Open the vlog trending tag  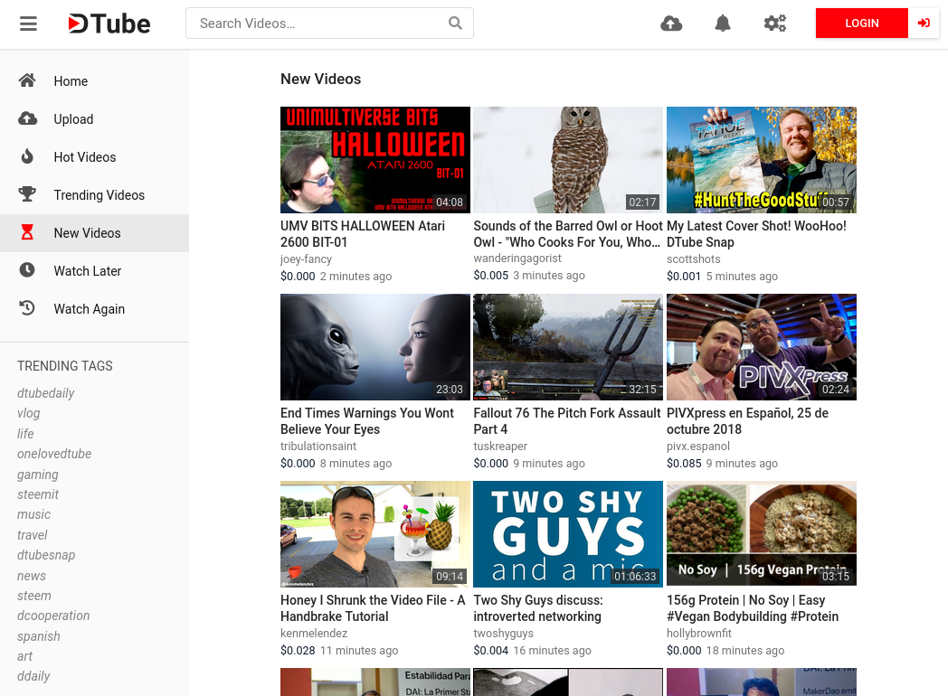tap(28, 413)
